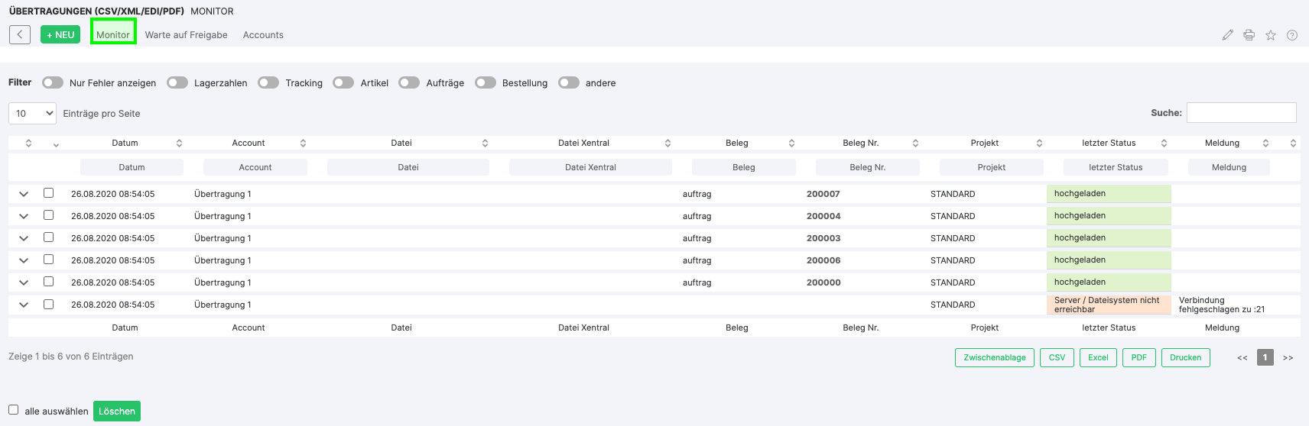
Task: Enable 'Nur Fehler anzeigen' filter
Action: pyautogui.click(x=53, y=82)
